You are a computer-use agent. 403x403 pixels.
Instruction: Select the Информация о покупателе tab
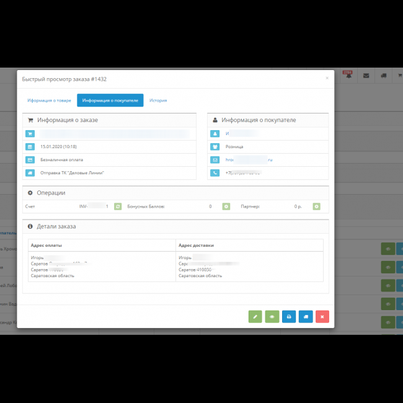(x=110, y=100)
